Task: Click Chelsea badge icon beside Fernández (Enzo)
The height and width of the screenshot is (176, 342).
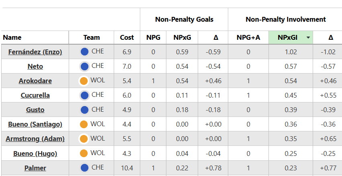Action: (84, 51)
